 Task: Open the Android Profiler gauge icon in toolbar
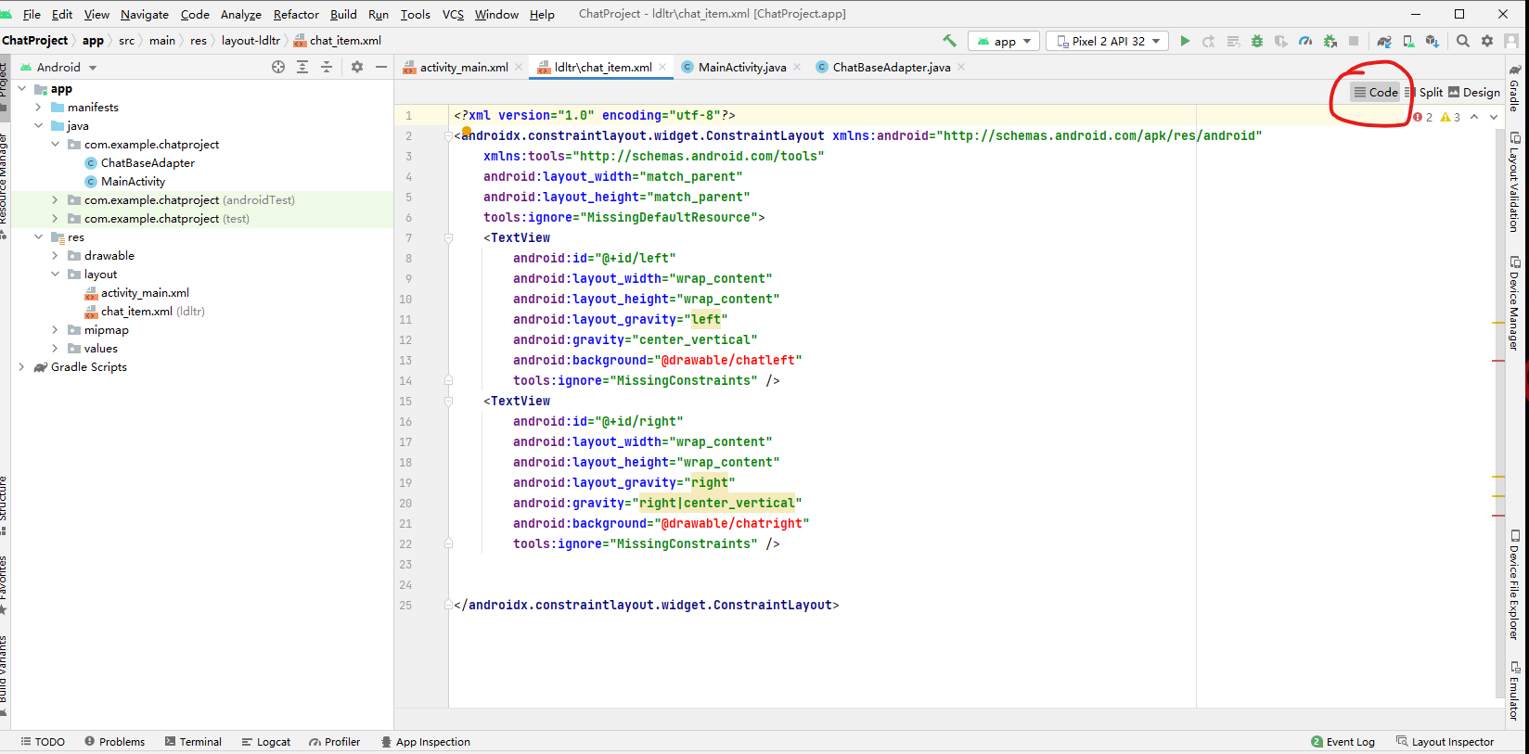tap(1305, 41)
